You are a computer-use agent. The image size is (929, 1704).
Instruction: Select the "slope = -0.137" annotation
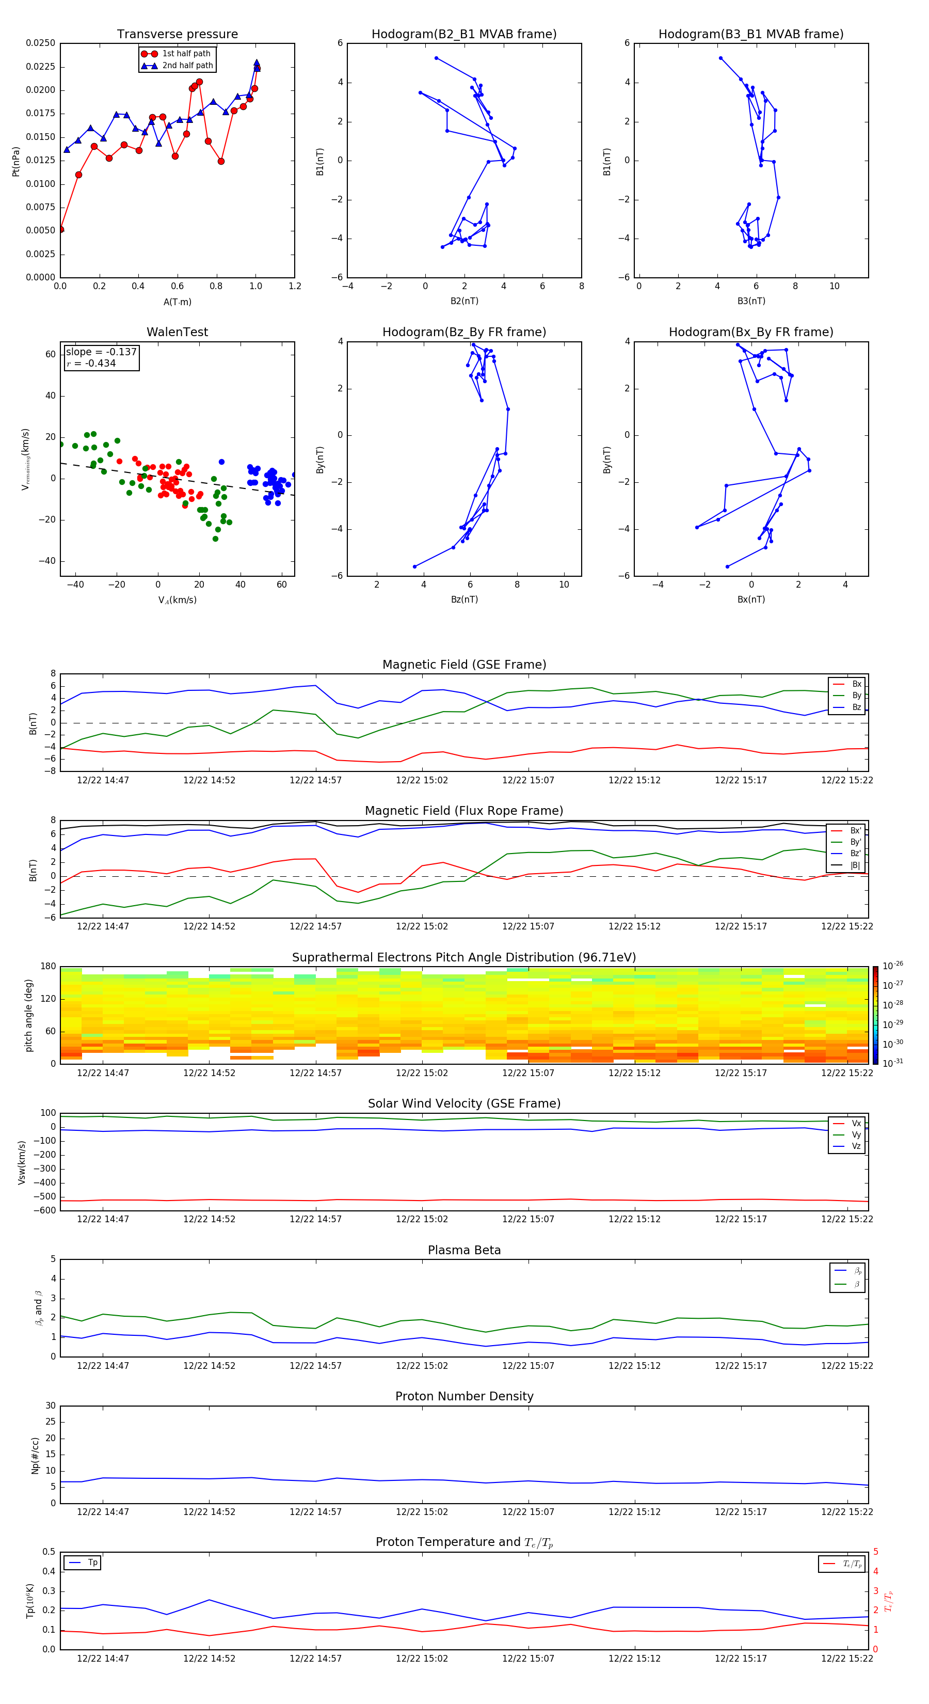101,352
